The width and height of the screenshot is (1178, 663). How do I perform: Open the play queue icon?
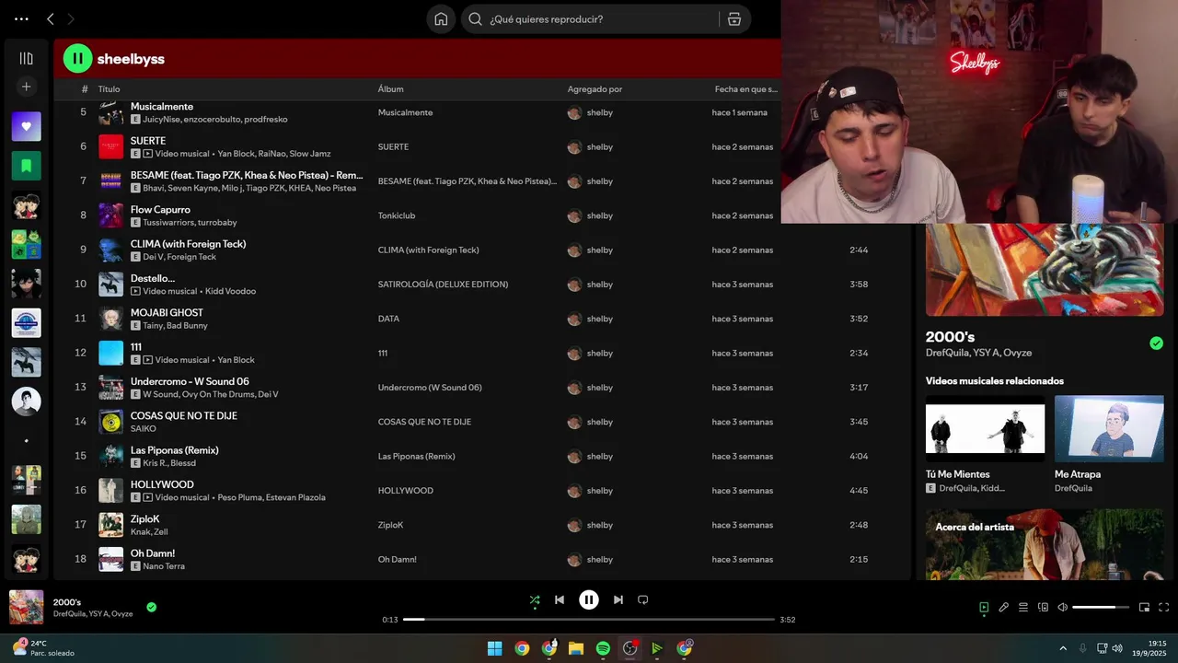(1023, 608)
